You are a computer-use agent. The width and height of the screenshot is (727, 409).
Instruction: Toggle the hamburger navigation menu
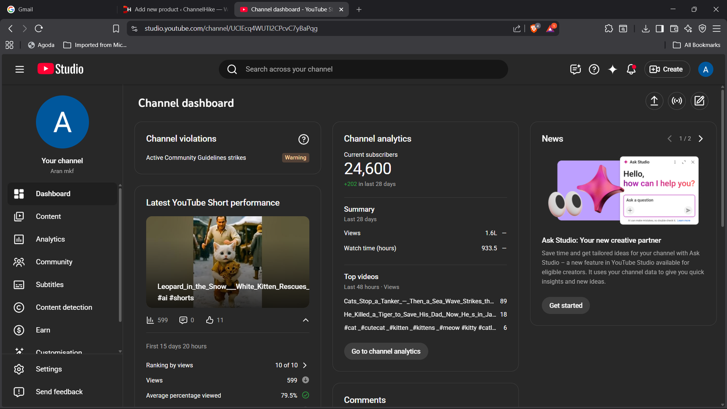click(20, 69)
